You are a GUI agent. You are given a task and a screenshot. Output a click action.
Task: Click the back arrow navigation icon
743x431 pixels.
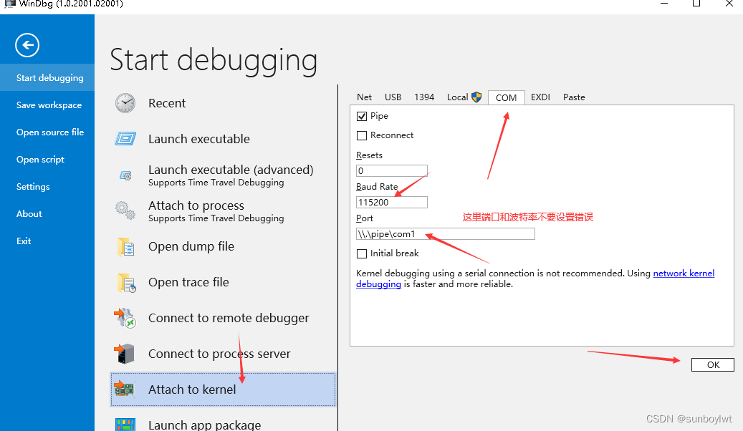tap(27, 45)
